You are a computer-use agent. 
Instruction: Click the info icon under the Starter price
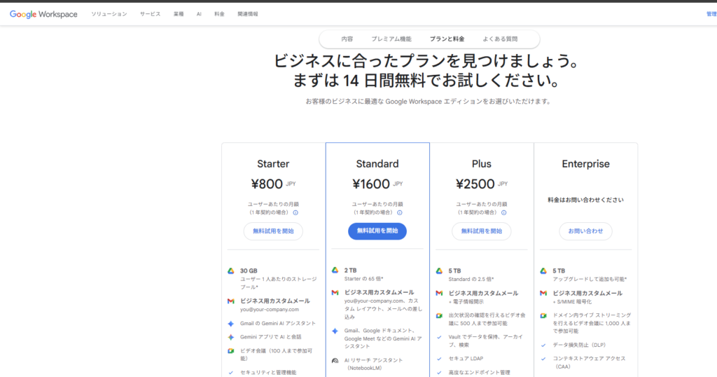[295, 212]
